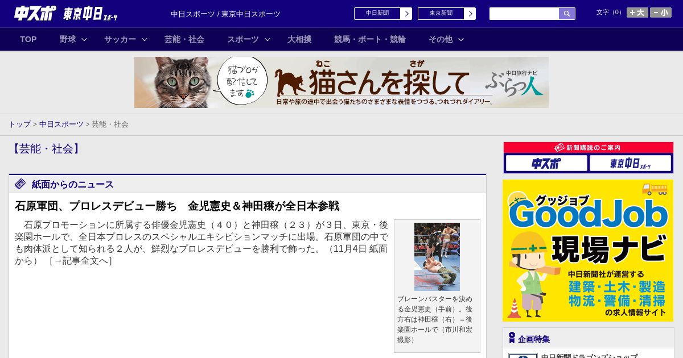The height and width of the screenshot is (358, 683).
Task: Click the 東京中日スポーツ logo in header
Action: click(x=90, y=14)
